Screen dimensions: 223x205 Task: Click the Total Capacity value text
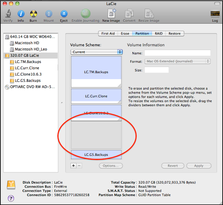[x=167, y=182]
